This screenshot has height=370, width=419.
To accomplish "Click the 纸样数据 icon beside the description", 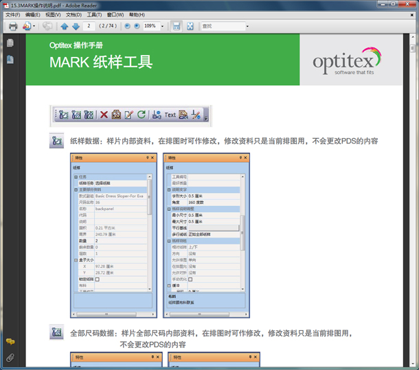I will [56, 140].
